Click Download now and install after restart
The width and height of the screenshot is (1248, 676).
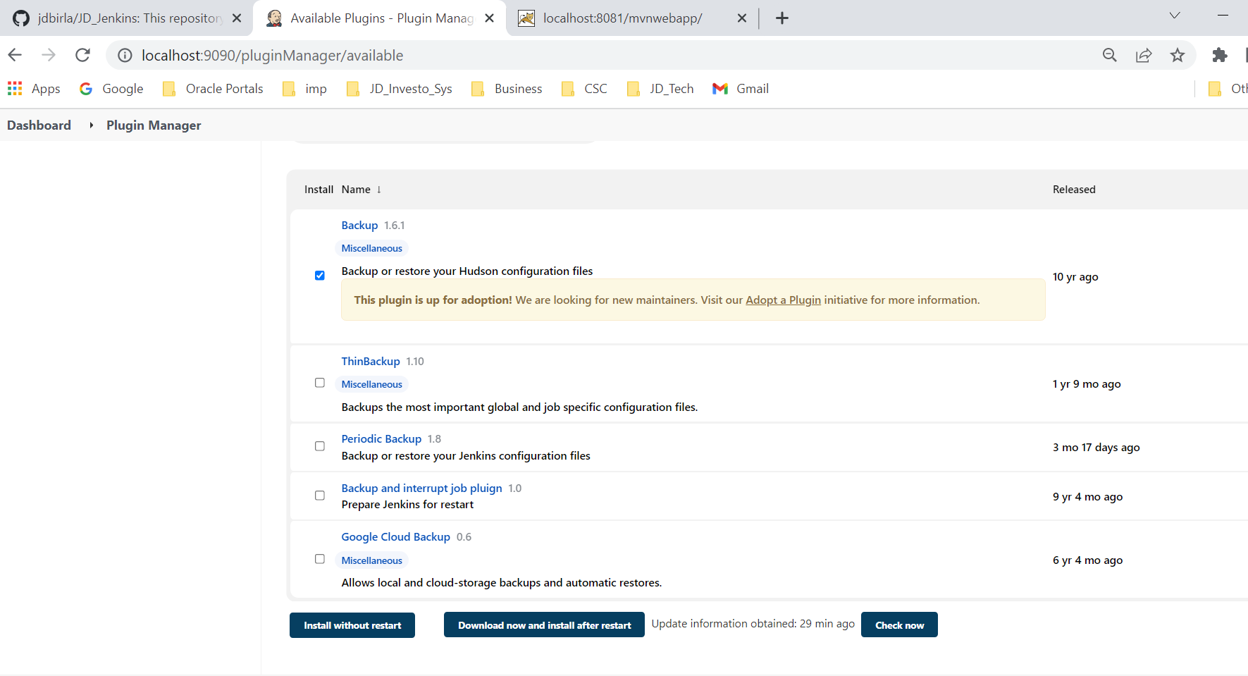544,625
